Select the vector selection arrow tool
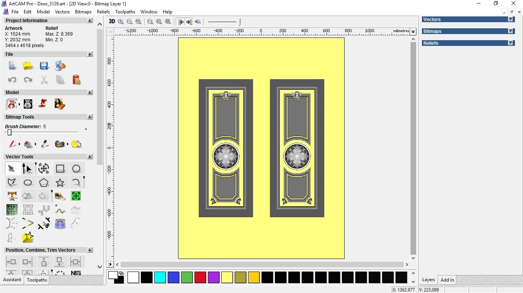This screenshot has width=523, height=293. click(12, 168)
